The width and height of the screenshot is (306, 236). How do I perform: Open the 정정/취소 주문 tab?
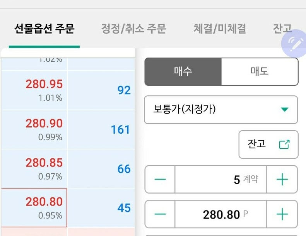tap(134, 29)
